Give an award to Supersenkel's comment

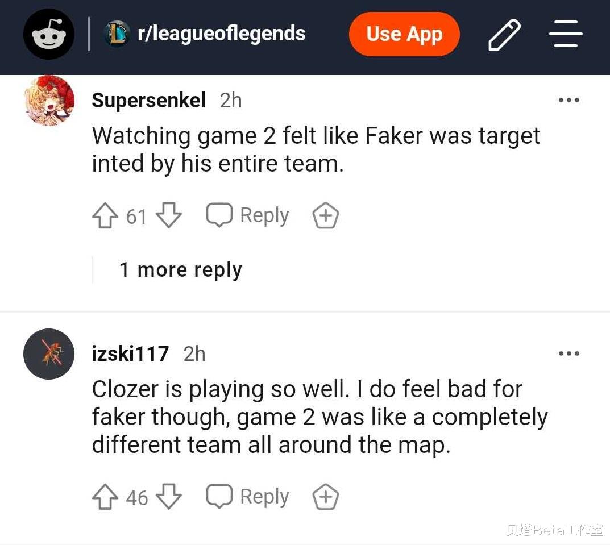[325, 215]
